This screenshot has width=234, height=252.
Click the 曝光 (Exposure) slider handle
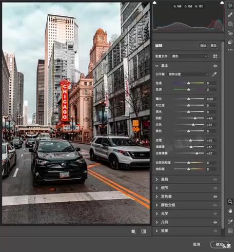(x=188, y=99)
